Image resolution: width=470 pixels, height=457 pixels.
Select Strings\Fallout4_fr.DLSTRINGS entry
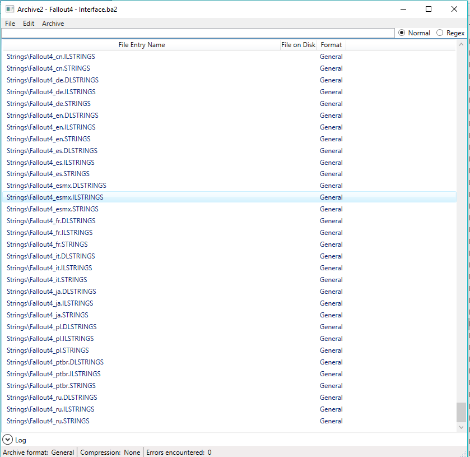coord(229,221)
